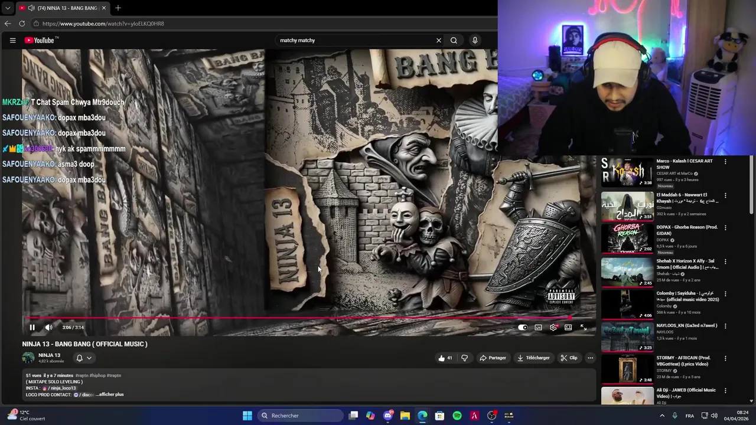Open options menu for Colomby Sayiduha
Image resolution: width=756 pixels, height=425 pixels.
click(x=725, y=293)
